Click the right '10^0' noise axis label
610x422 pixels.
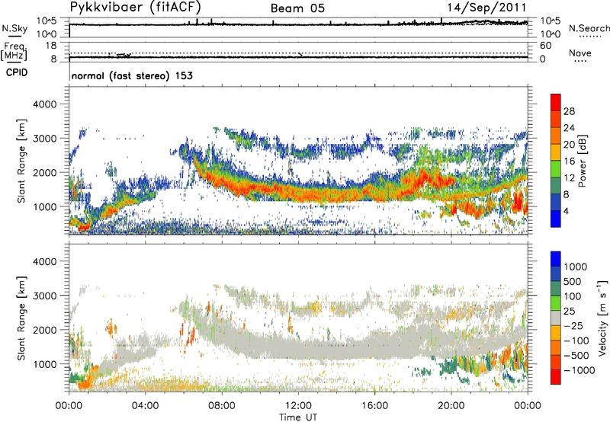pyautogui.click(x=551, y=34)
